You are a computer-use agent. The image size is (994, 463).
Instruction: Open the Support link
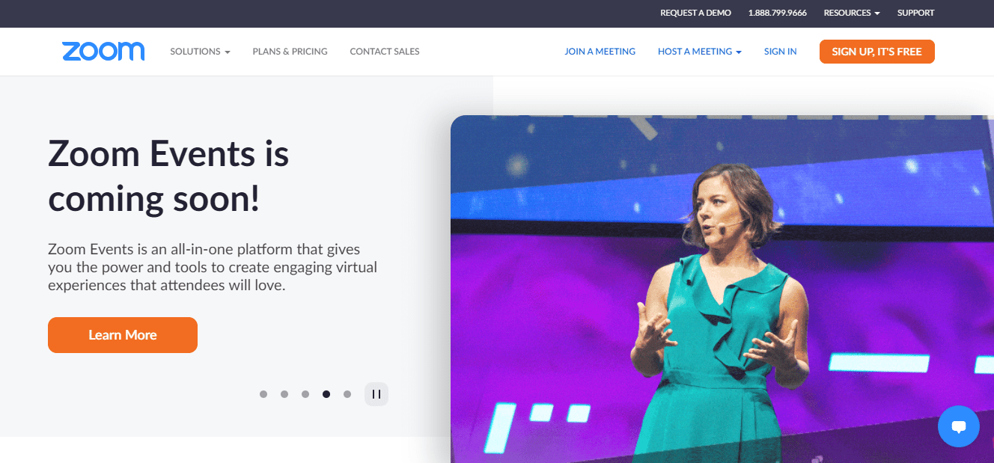916,13
